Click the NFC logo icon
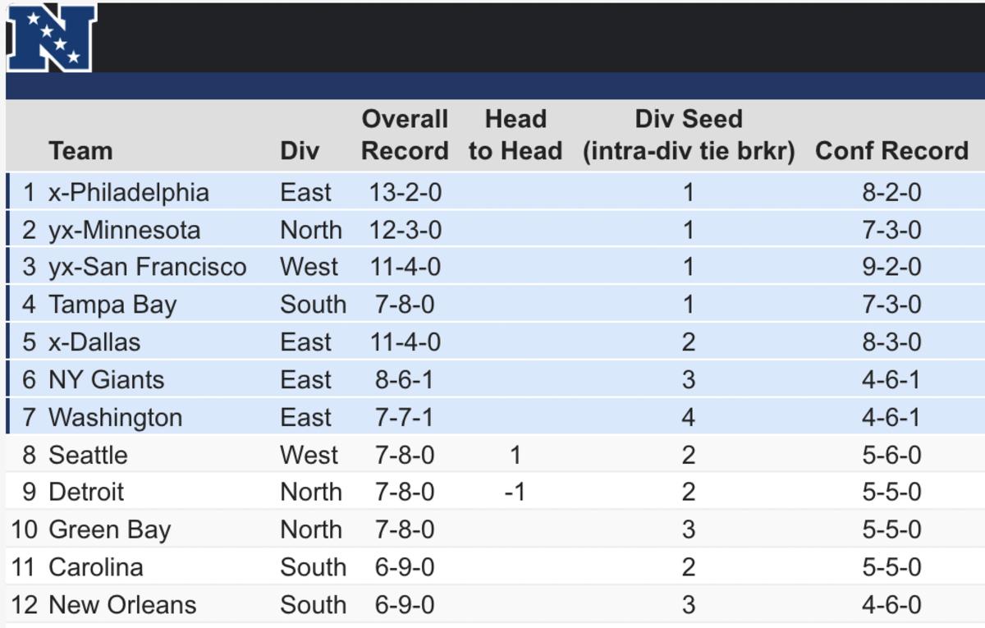 click(51, 38)
